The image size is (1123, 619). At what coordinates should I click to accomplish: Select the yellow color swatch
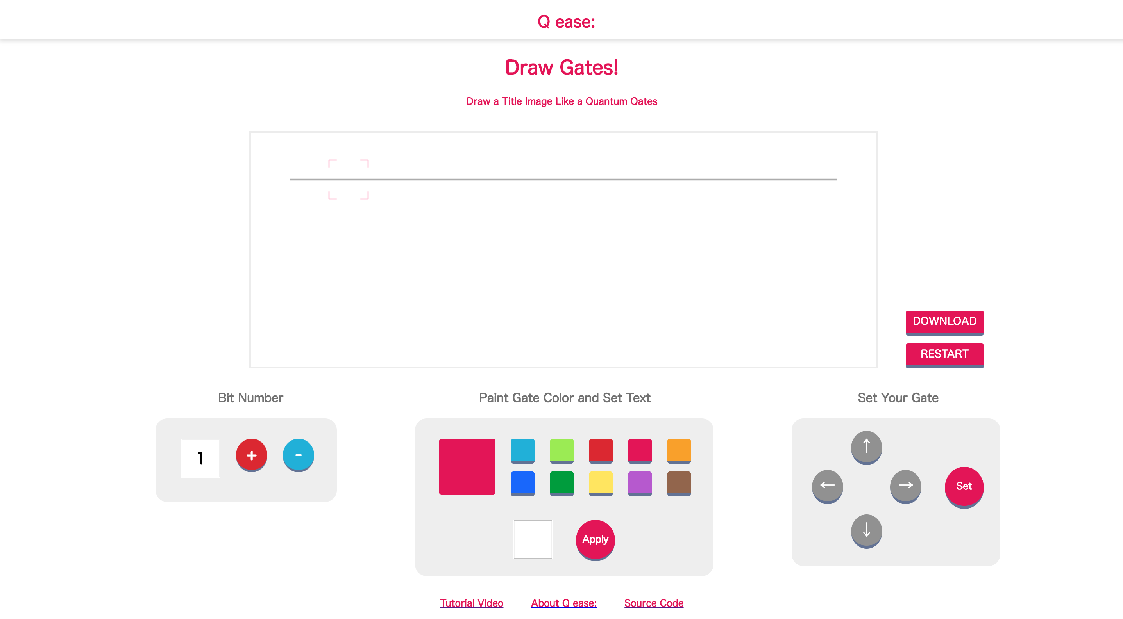[x=601, y=483]
